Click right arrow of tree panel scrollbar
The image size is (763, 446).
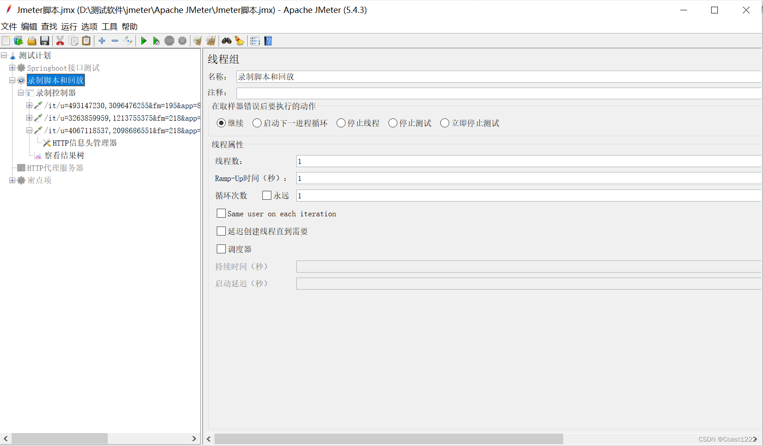194,439
